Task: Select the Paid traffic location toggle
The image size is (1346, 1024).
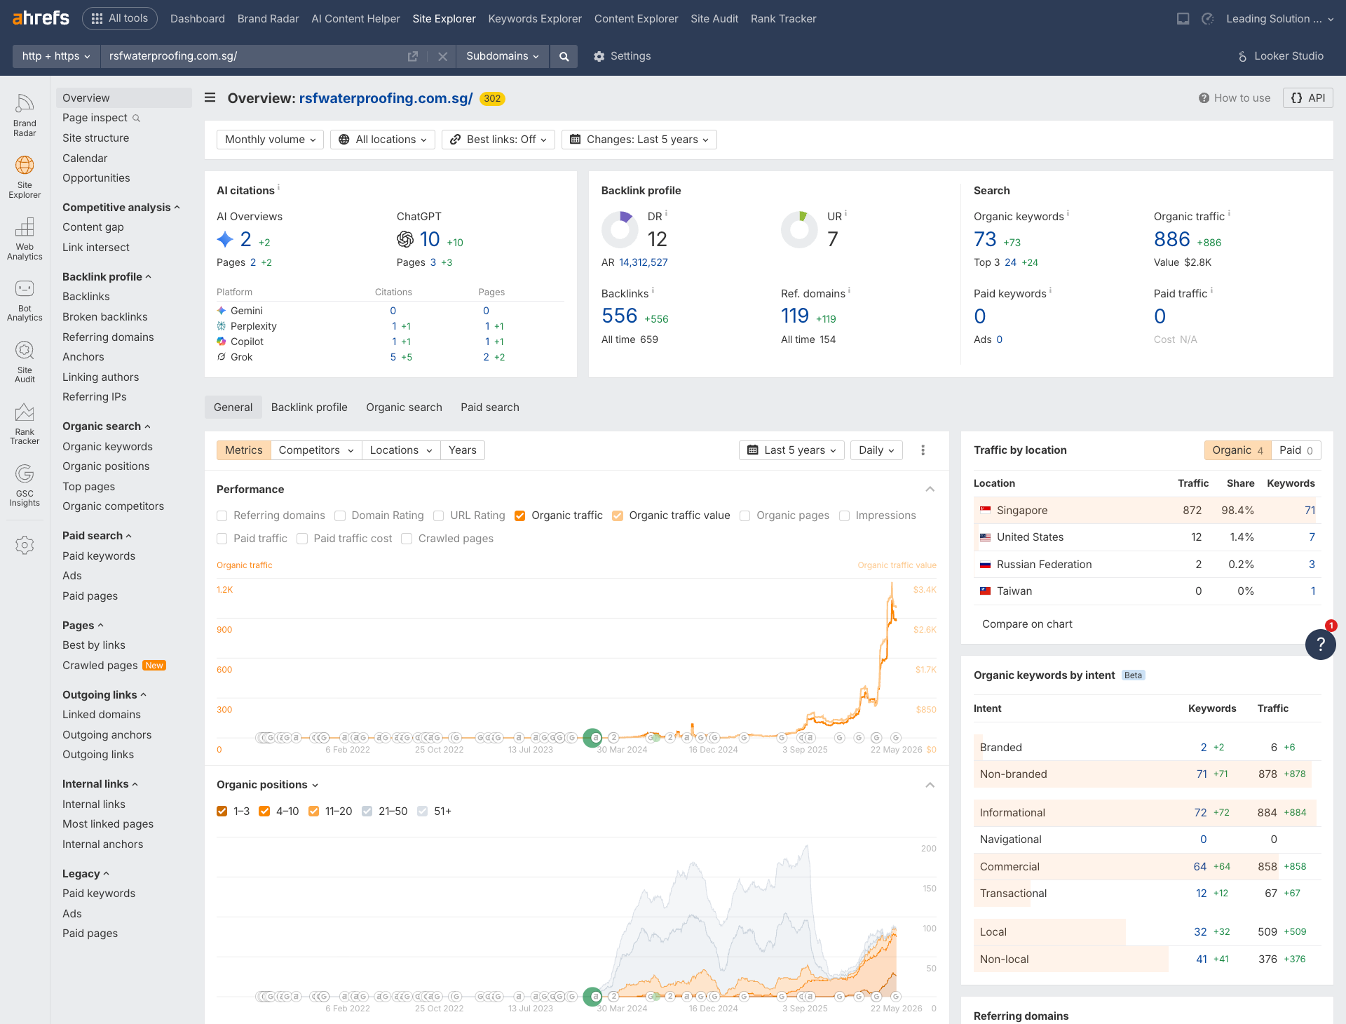Action: coord(1296,450)
